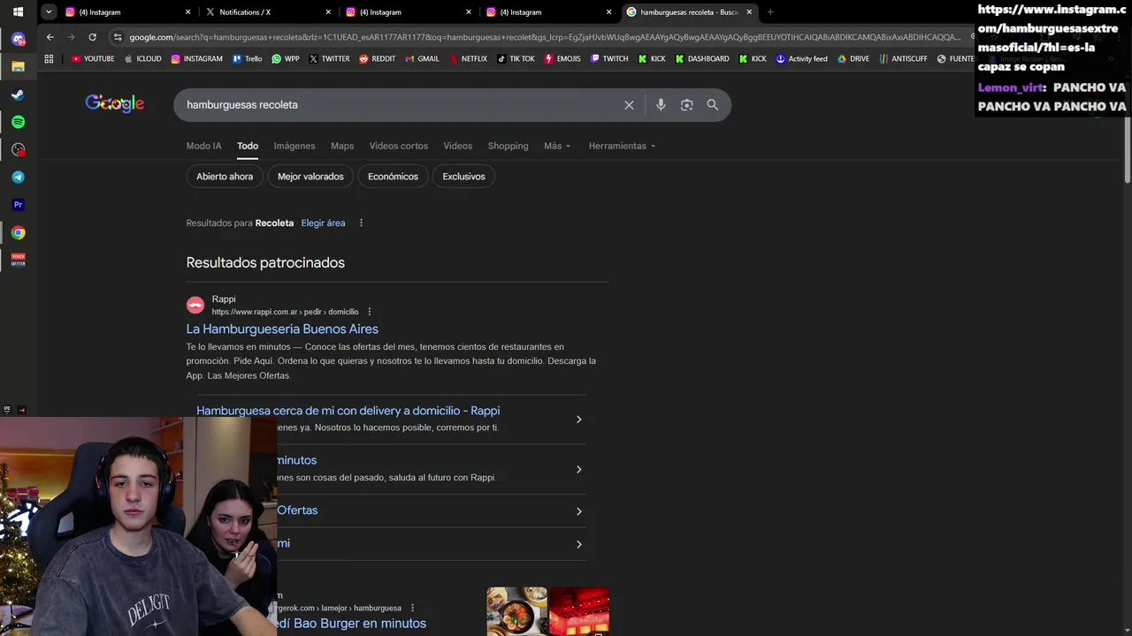Apply the Exclusivos filter chip
Image resolution: width=1132 pixels, height=636 pixels.
(x=463, y=177)
